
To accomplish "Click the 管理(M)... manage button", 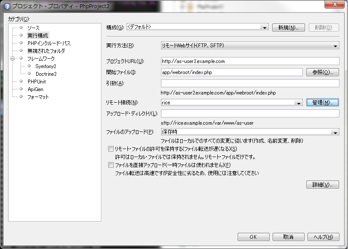I will 322,103.
